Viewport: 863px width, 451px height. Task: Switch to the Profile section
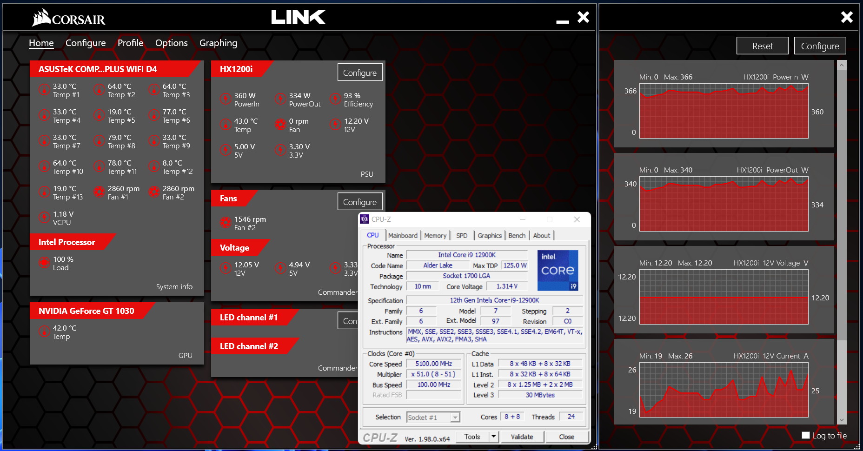click(x=131, y=43)
